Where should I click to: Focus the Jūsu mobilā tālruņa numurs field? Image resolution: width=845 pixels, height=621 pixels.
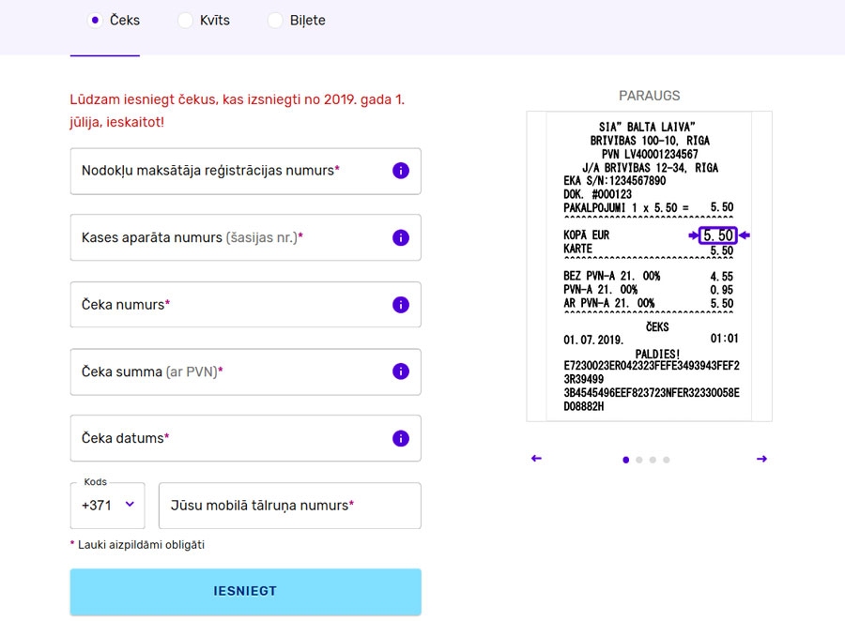[289, 506]
